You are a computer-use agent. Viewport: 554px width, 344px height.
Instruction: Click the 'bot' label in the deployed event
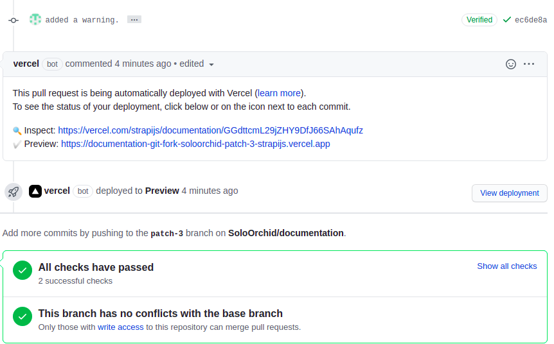(x=83, y=191)
